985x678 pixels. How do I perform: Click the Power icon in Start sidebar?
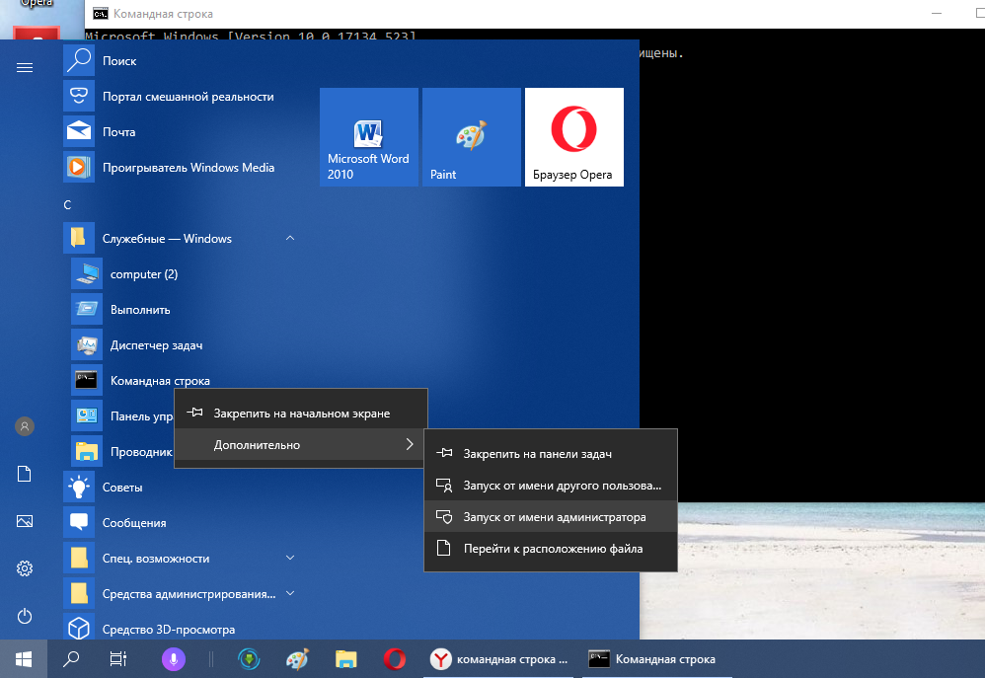pyautogui.click(x=25, y=616)
